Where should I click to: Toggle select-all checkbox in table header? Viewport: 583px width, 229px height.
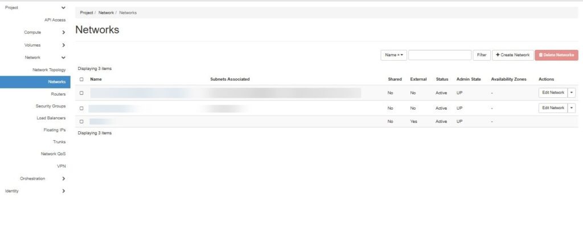[81, 80]
